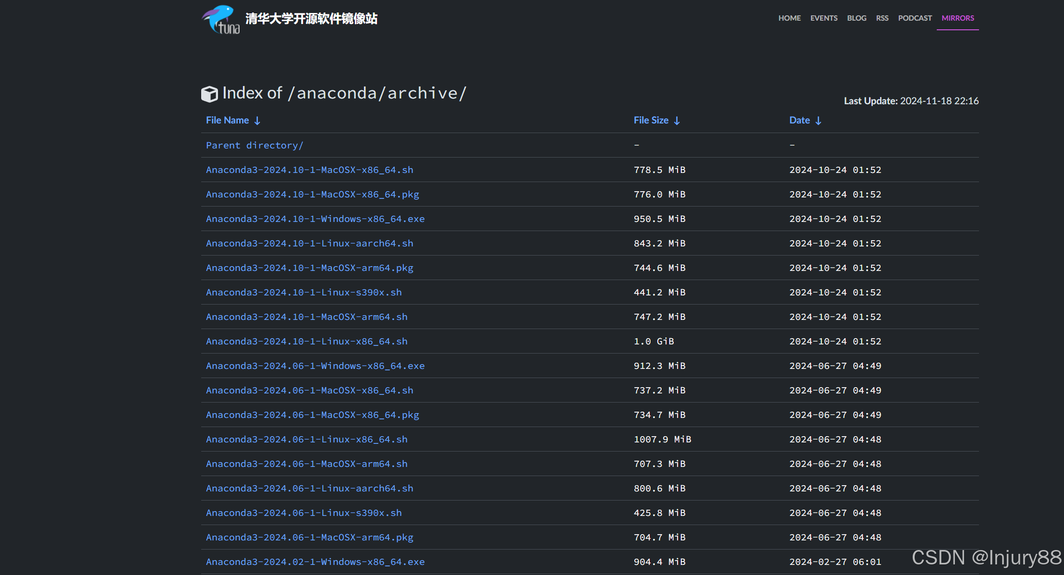The image size is (1064, 575).
Task: Download Anaconda3-2024.06-1-MacOSX-x86_64.pkg
Action: coord(313,415)
